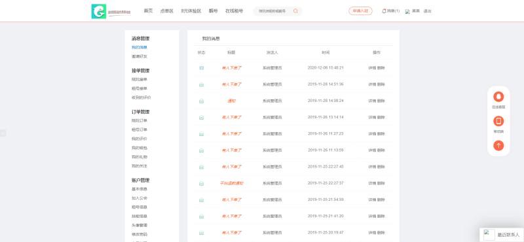The image size is (524, 242).
Task: Click the 最近联系人 thumbnail image
Action: (489, 234)
